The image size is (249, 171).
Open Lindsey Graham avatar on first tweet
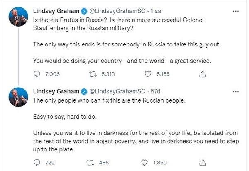18,17
